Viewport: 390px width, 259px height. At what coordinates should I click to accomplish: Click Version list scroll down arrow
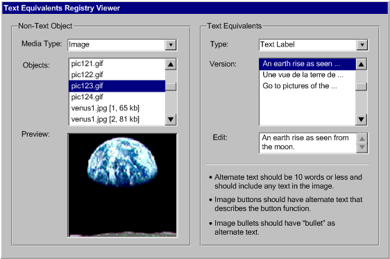(361, 119)
